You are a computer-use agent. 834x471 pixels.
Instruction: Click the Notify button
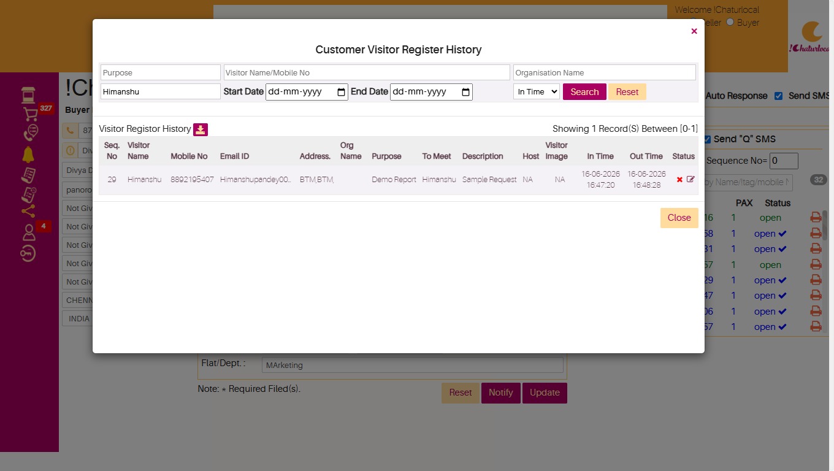[x=501, y=392]
